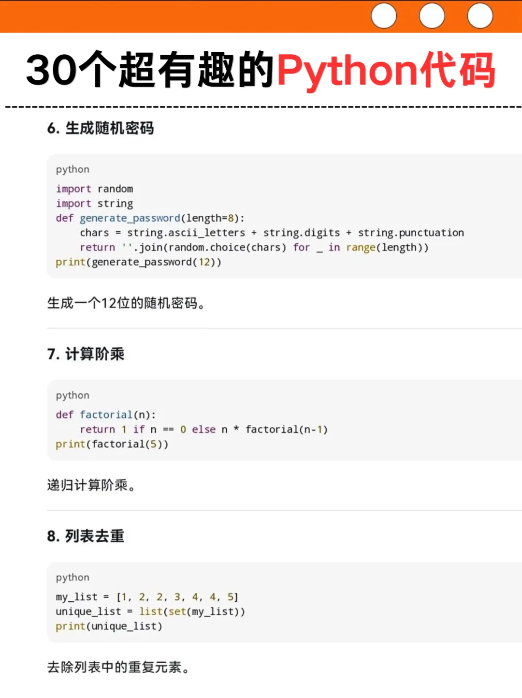Click print(factorial(5)) line
Image resolution: width=522 pixels, height=698 pixels.
point(112,444)
